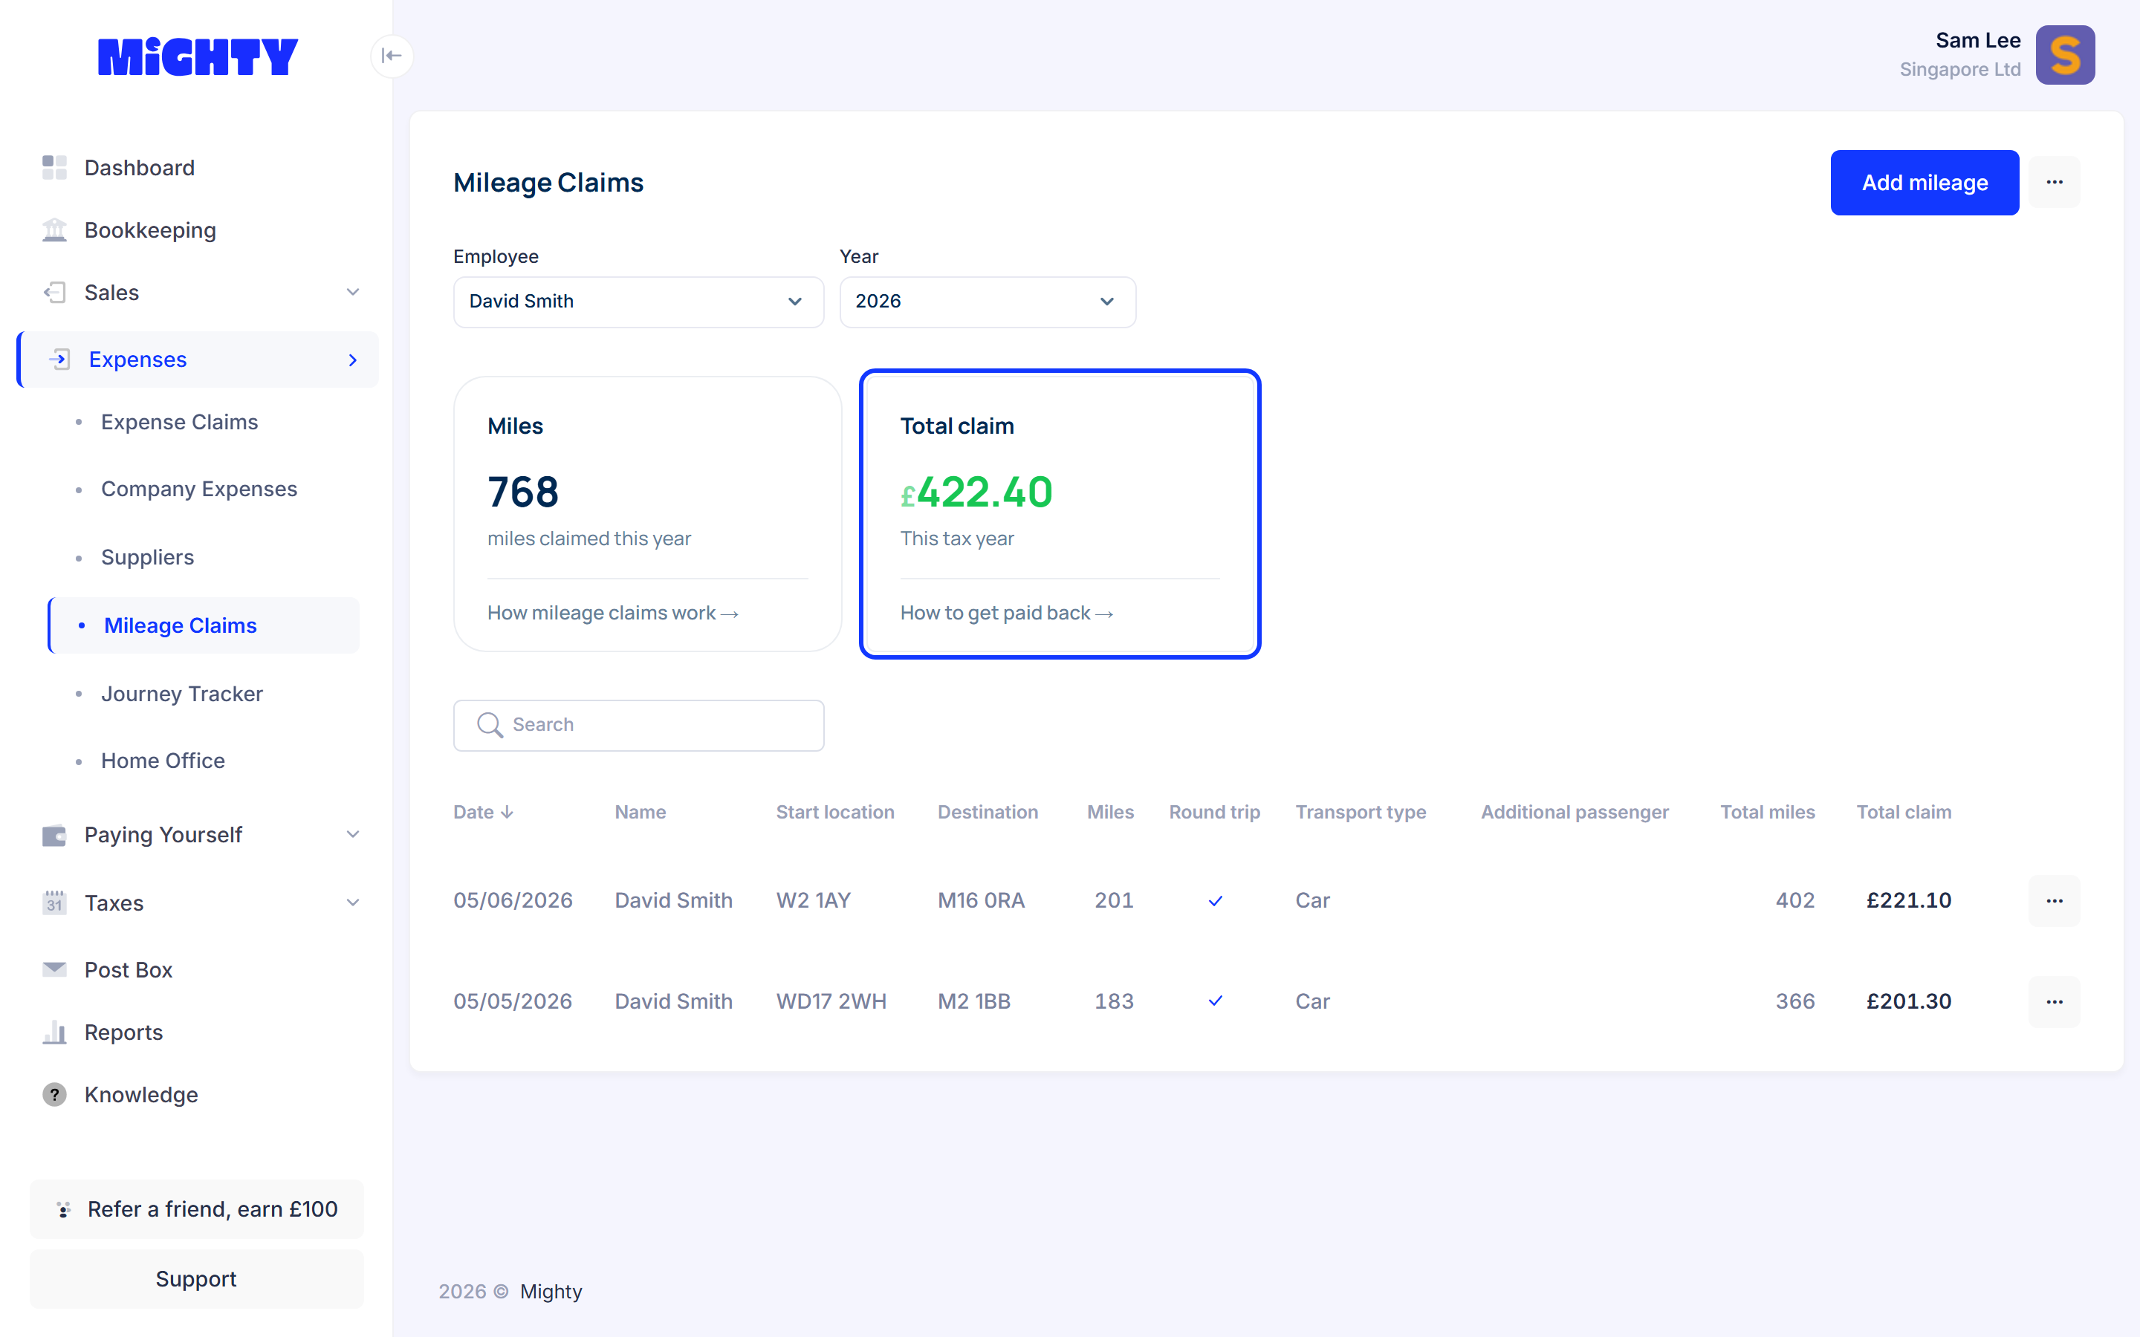Click destination M2 1BB cell
The image size is (2140, 1337).
(973, 1001)
